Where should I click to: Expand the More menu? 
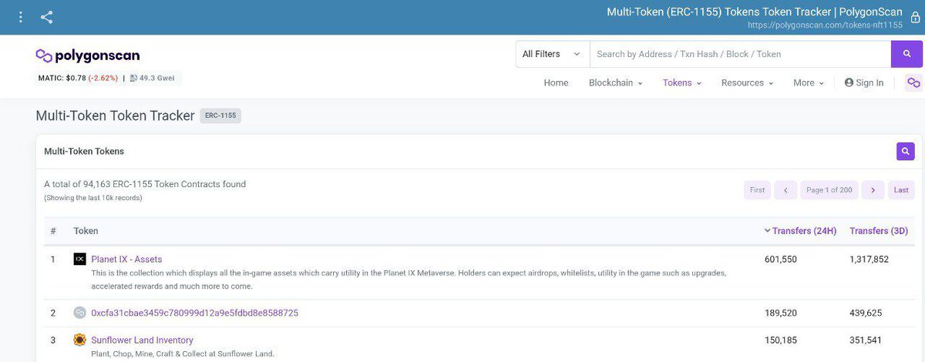pyautogui.click(x=809, y=82)
